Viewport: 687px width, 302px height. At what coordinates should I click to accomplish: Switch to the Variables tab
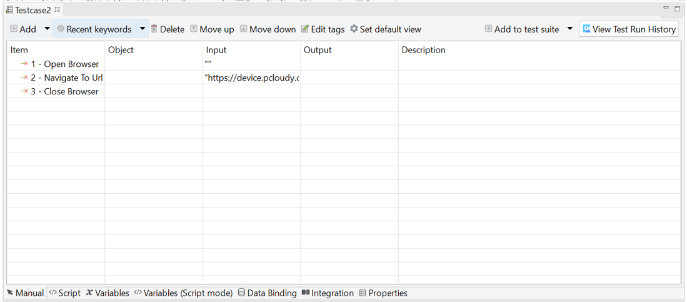(x=108, y=293)
